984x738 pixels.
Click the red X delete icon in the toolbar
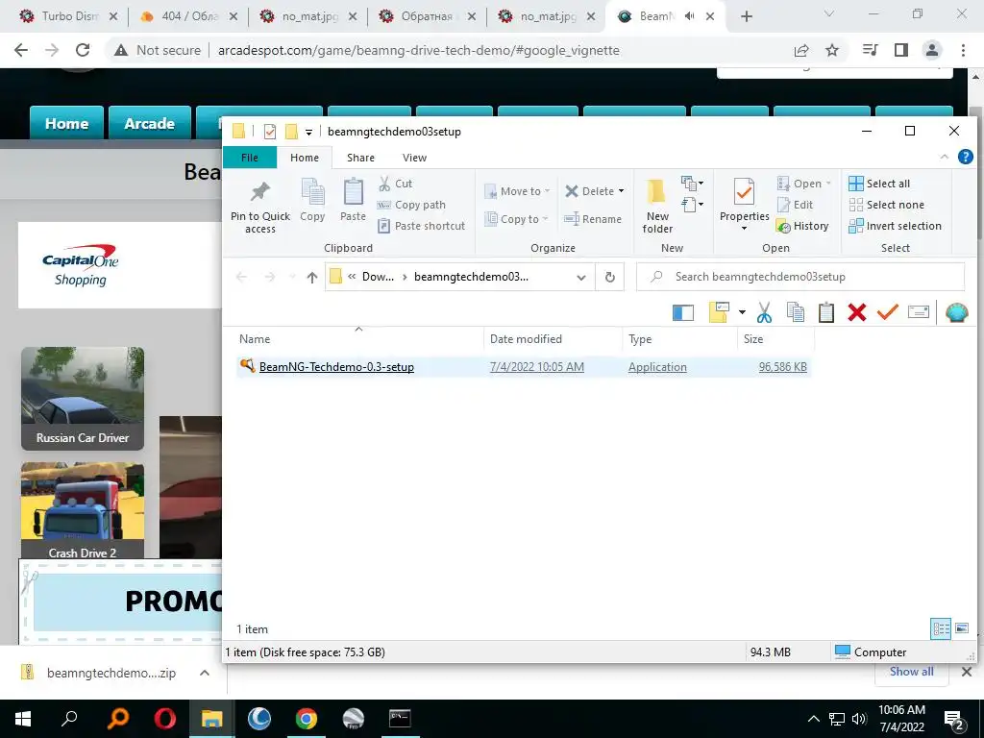click(856, 312)
